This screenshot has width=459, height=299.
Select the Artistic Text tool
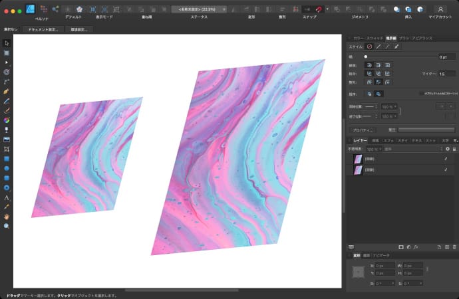pos(7,198)
